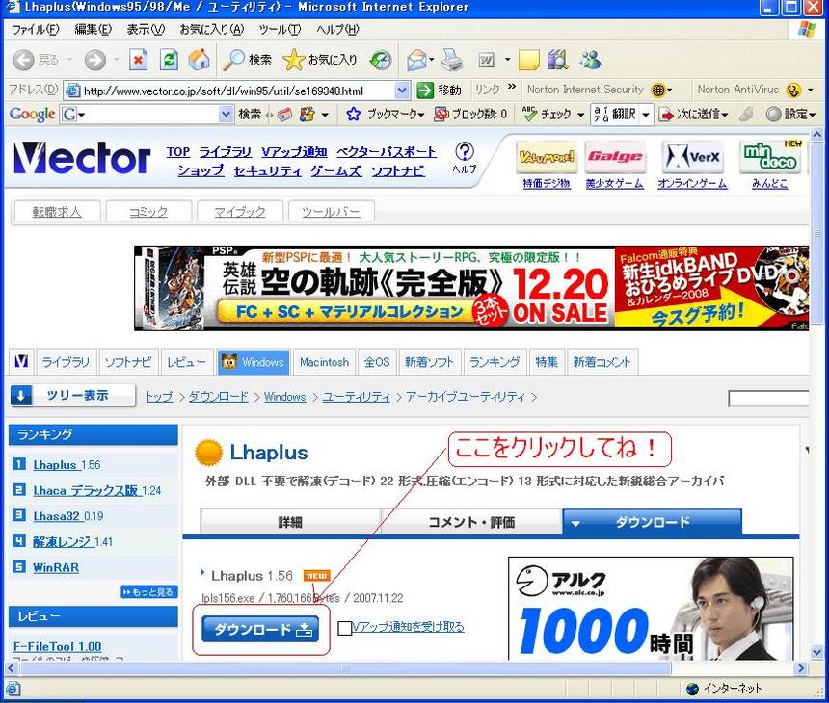Toggle the ツリー表示 tree view button
This screenshot has height=703, width=829.
point(72,395)
